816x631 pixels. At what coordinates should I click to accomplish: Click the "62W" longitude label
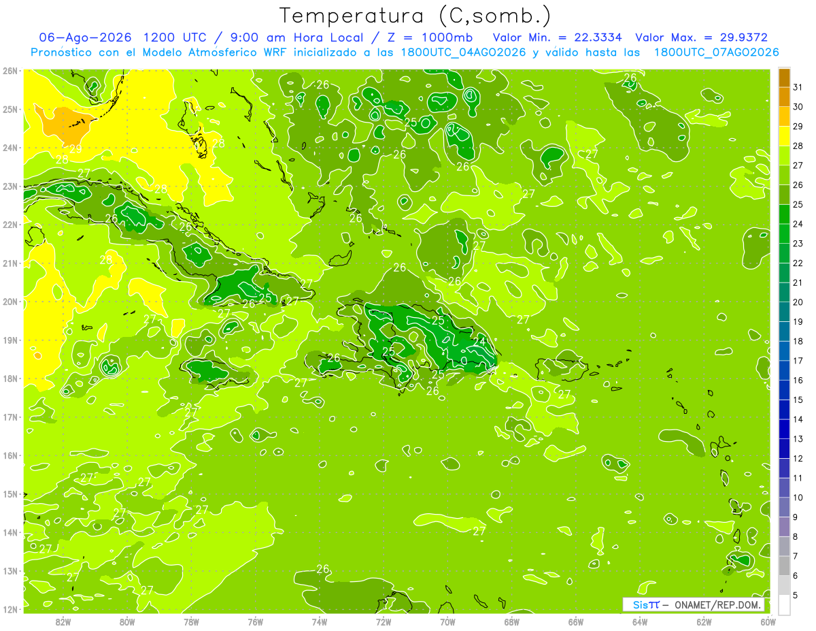tap(704, 621)
